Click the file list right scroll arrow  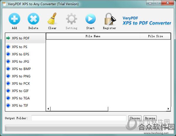point(168,109)
